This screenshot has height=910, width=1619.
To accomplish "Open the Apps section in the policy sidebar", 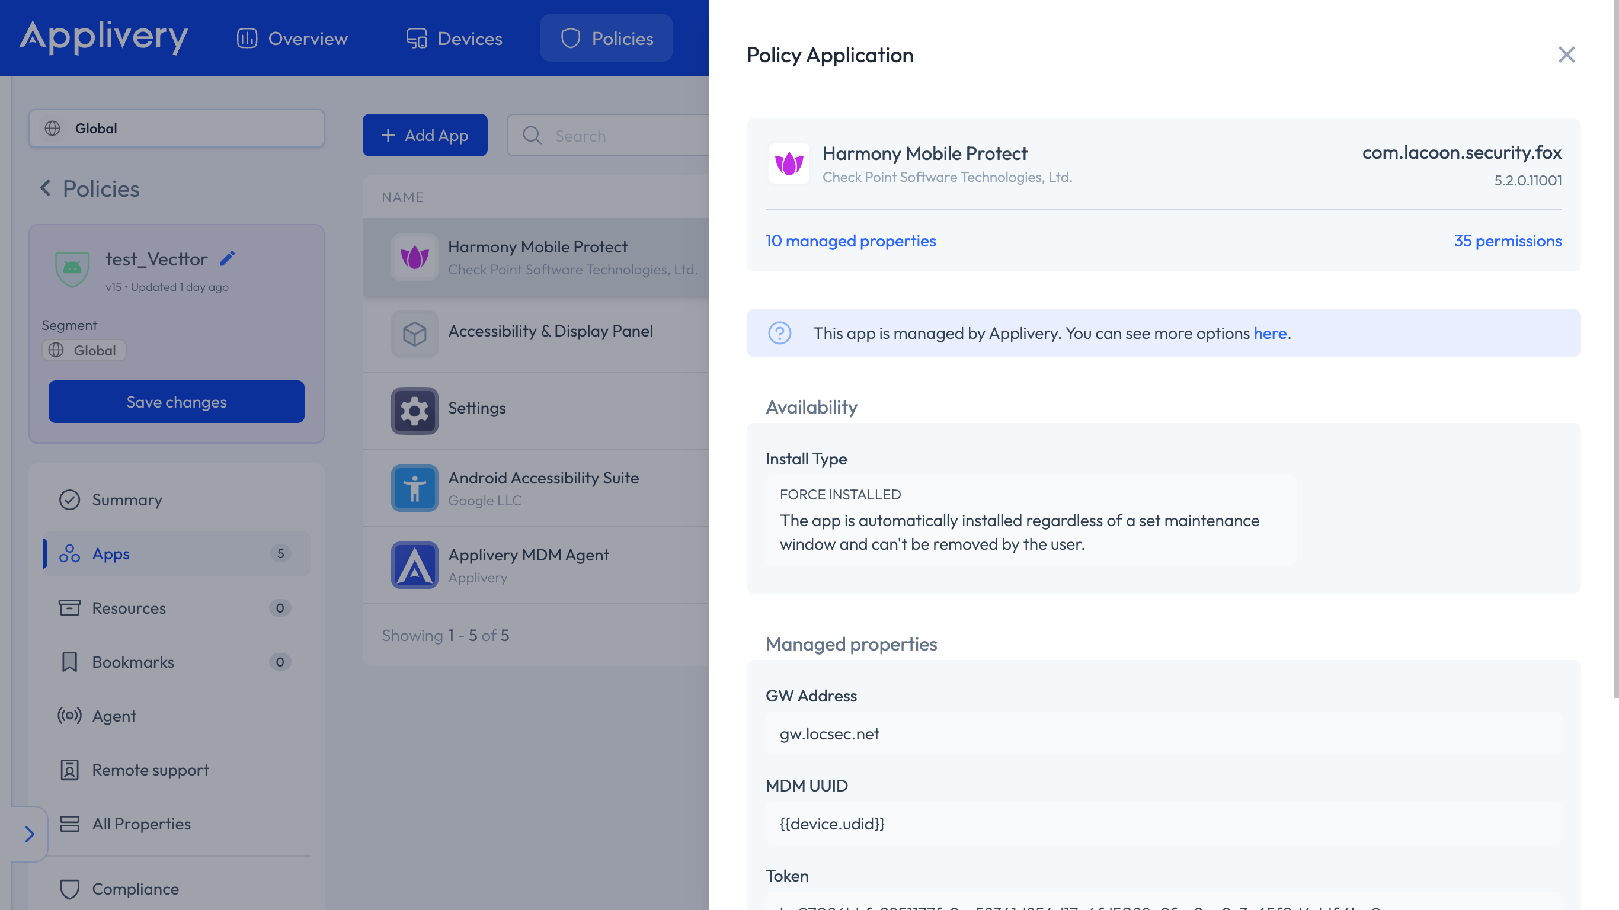I will click(x=111, y=554).
